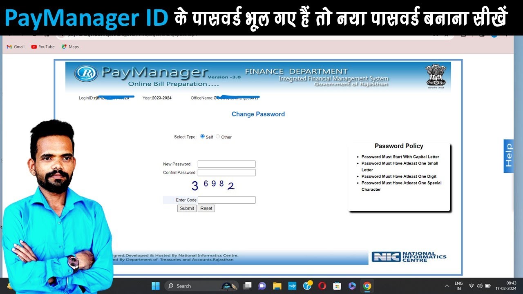This screenshot has width=523, height=294.
Task: Click the Government of India emblem
Action: [436, 76]
